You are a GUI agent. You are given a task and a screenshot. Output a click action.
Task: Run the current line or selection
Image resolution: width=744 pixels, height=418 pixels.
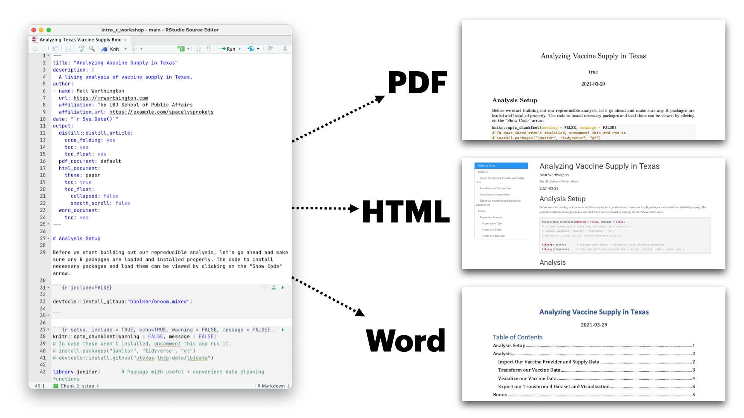click(x=227, y=49)
